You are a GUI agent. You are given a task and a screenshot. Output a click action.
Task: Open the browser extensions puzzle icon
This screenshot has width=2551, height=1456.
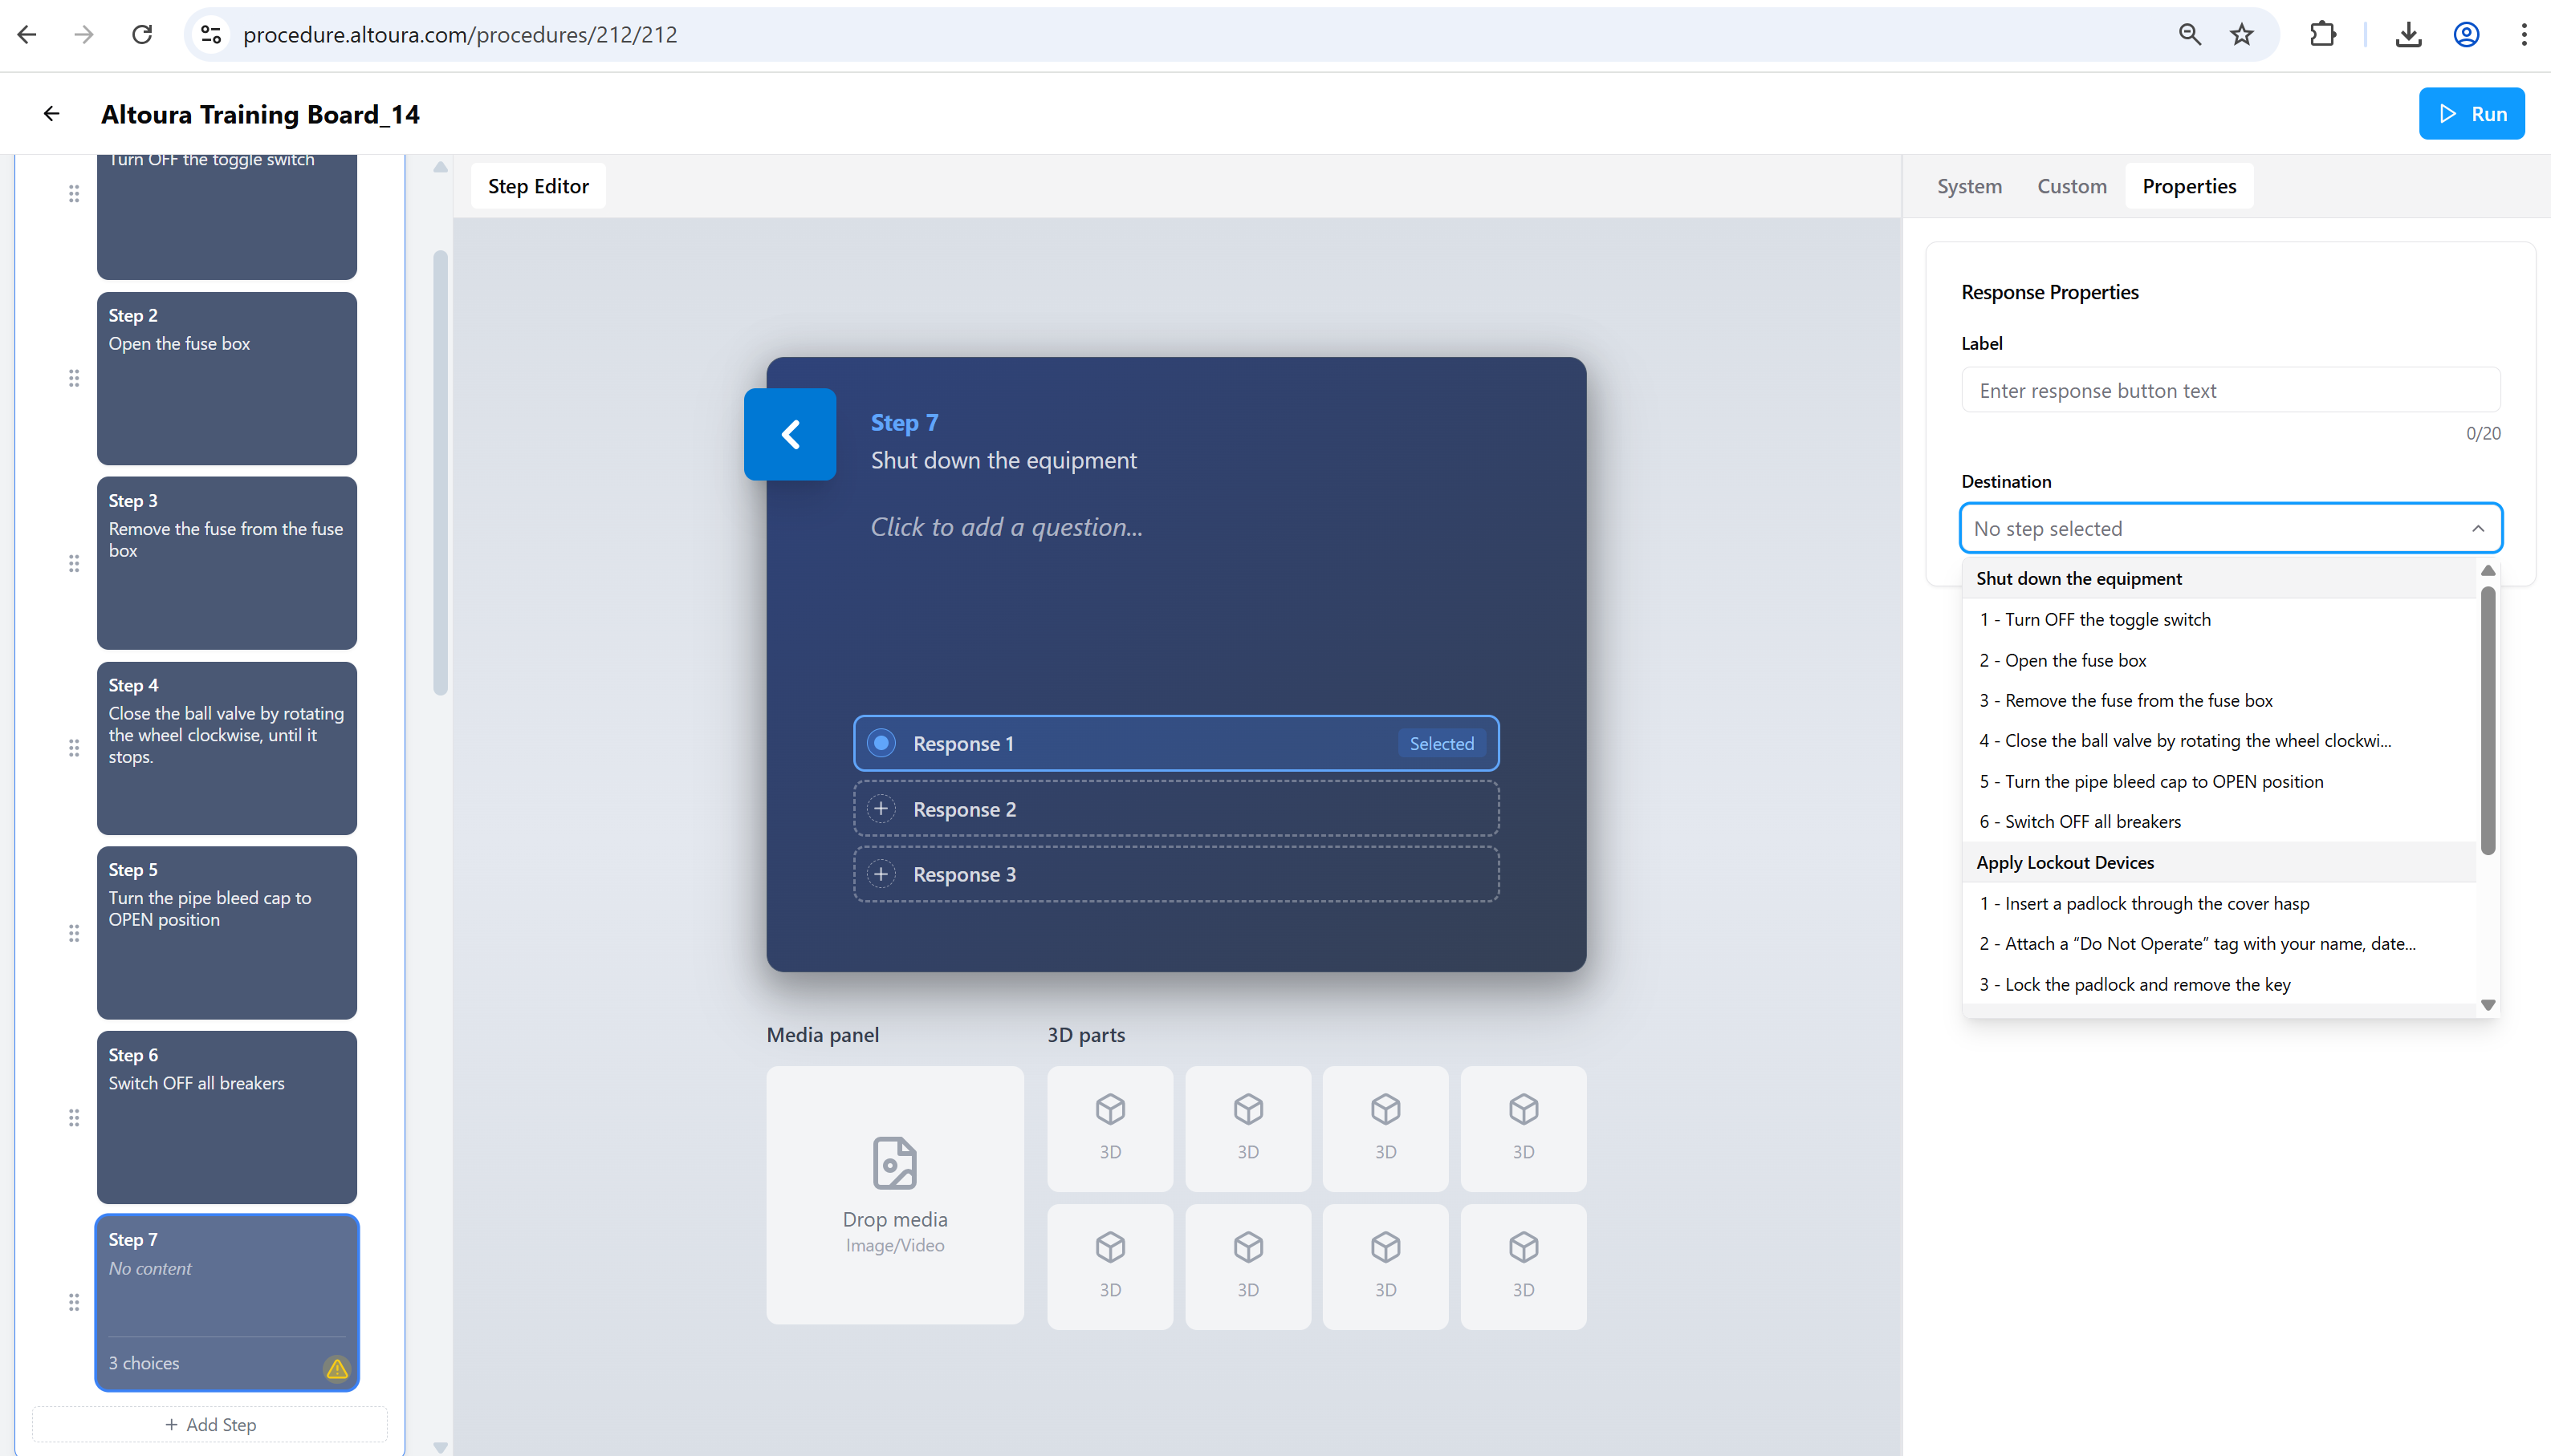coord(2323,35)
